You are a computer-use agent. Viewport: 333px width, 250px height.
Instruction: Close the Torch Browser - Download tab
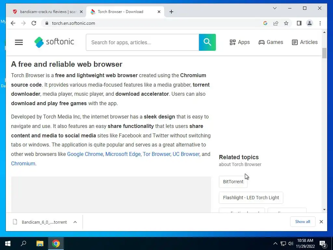[x=159, y=12]
